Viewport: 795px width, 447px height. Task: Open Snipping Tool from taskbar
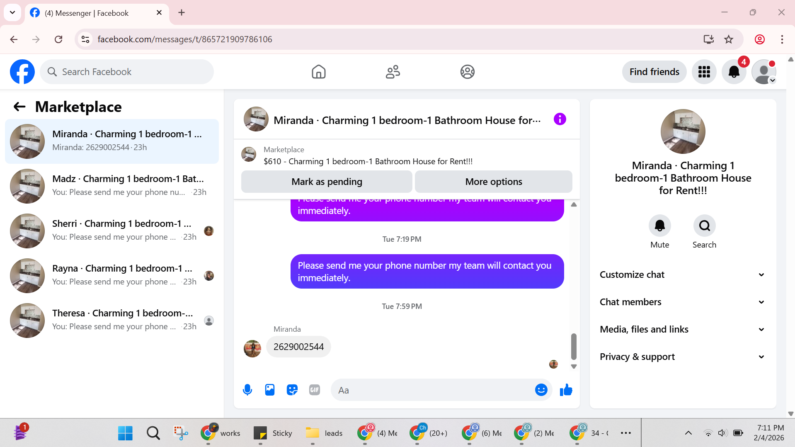pyautogui.click(x=181, y=433)
